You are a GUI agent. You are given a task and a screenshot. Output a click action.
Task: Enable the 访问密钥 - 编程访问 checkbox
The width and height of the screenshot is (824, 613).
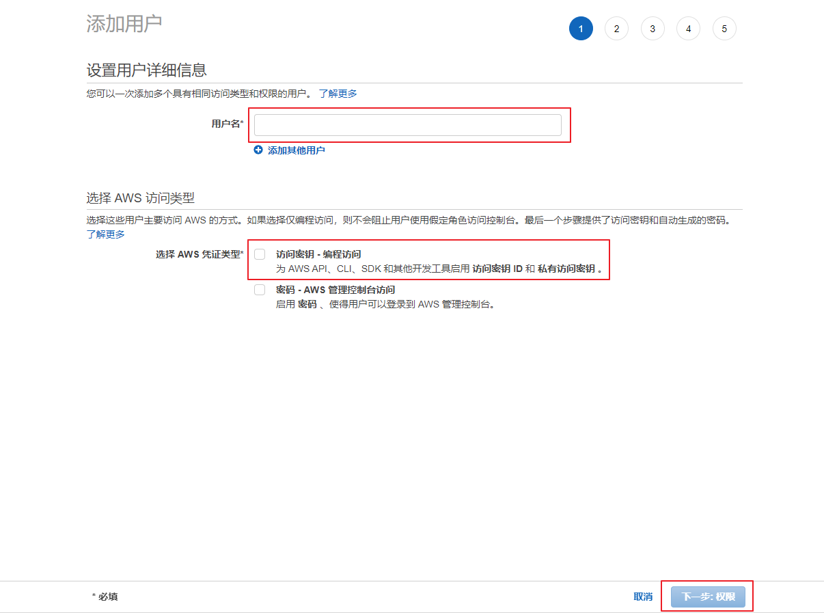click(260, 254)
